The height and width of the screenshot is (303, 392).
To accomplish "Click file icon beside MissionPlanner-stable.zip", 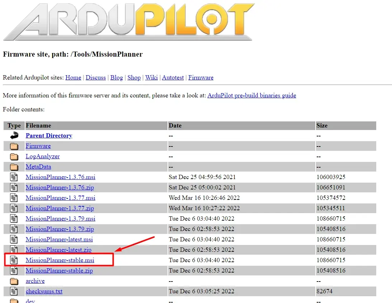I will point(14,270).
